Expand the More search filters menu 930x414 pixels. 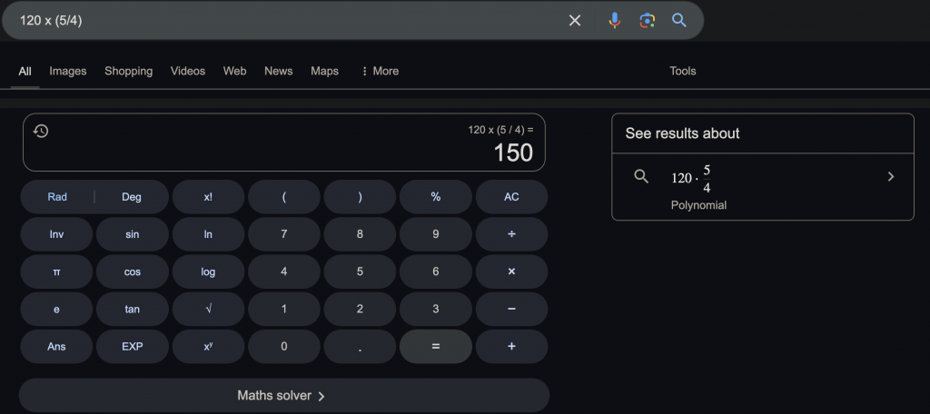380,71
